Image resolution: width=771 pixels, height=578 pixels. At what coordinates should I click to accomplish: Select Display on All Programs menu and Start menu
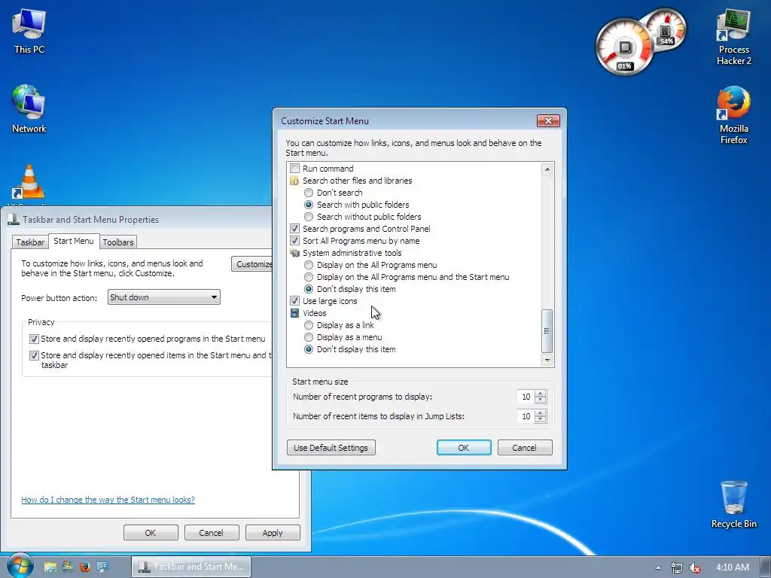point(308,277)
